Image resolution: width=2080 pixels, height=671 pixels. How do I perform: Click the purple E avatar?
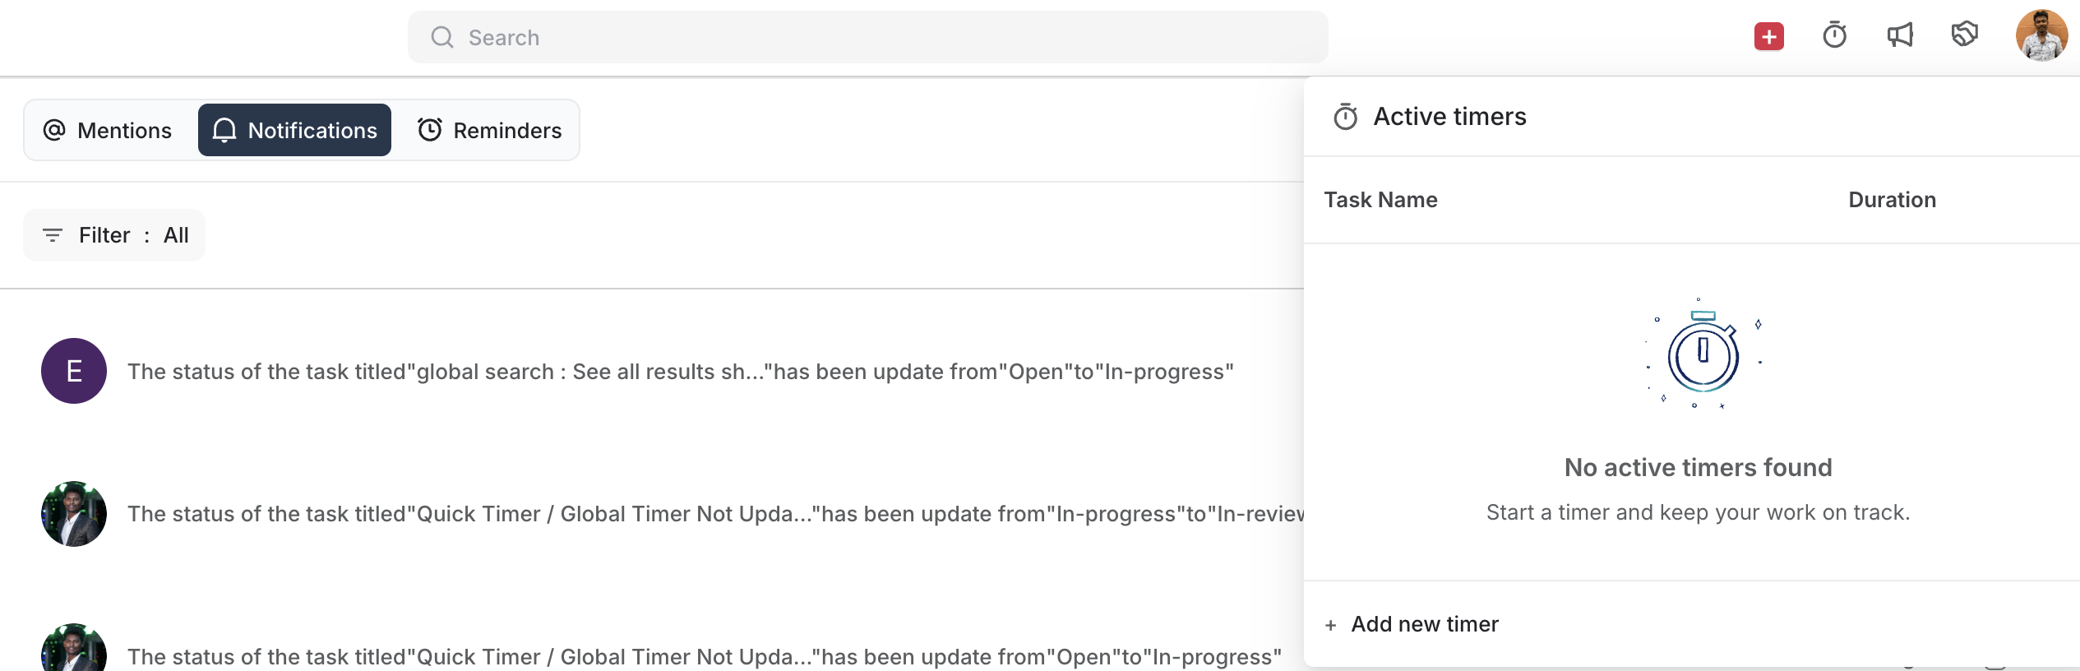click(74, 372)
